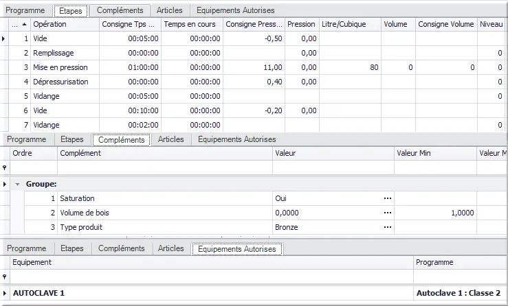Click the Consigne Tps column header

130,24
